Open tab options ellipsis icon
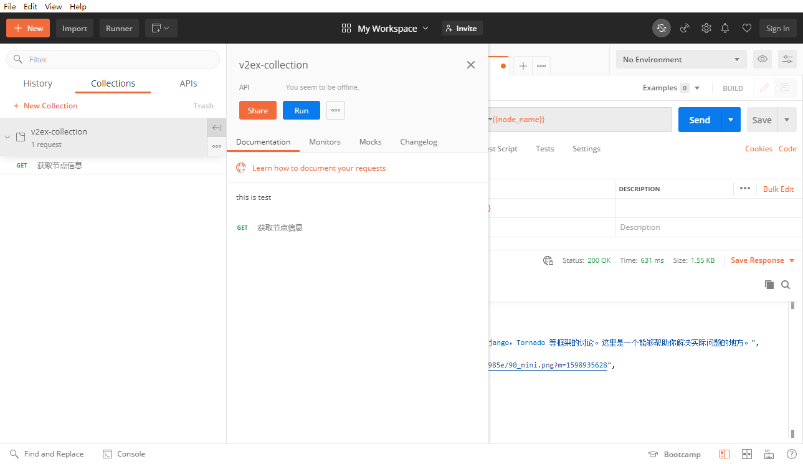Image resolution: width=803 pixels, height=464 pixels. 541,66
